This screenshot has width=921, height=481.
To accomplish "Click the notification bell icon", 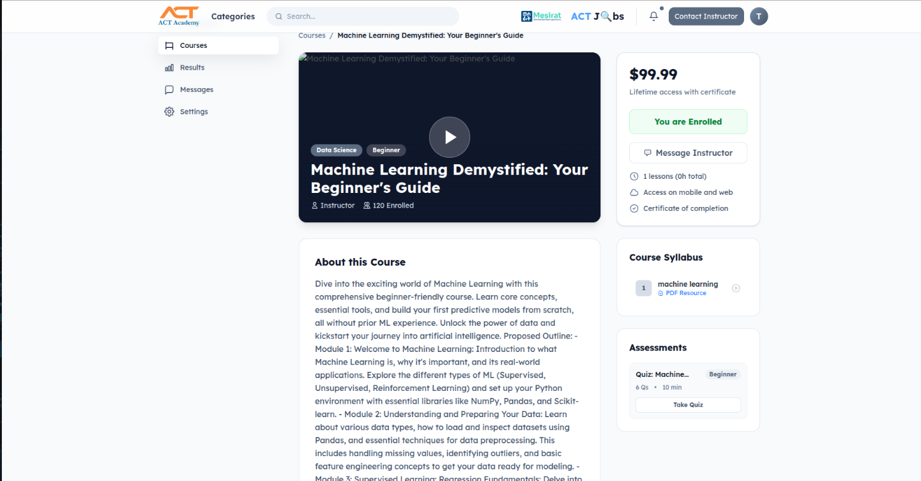I will point(653,16).
